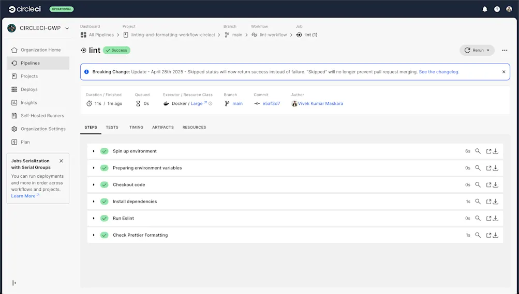Open the notifications bell
Viewport: 519px width, 294px height.
484,9
